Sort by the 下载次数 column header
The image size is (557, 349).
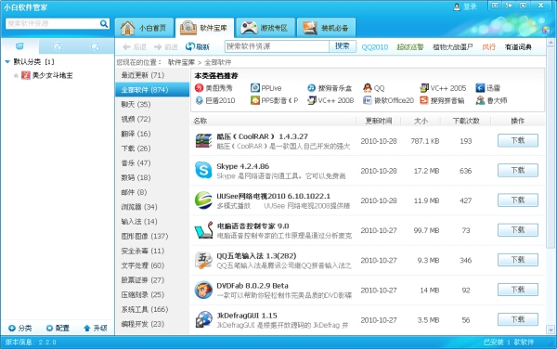[466, 121]
